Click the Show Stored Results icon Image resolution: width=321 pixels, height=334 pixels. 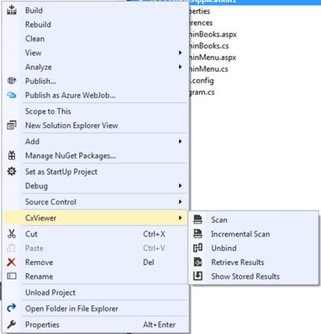tap(197, 276)
